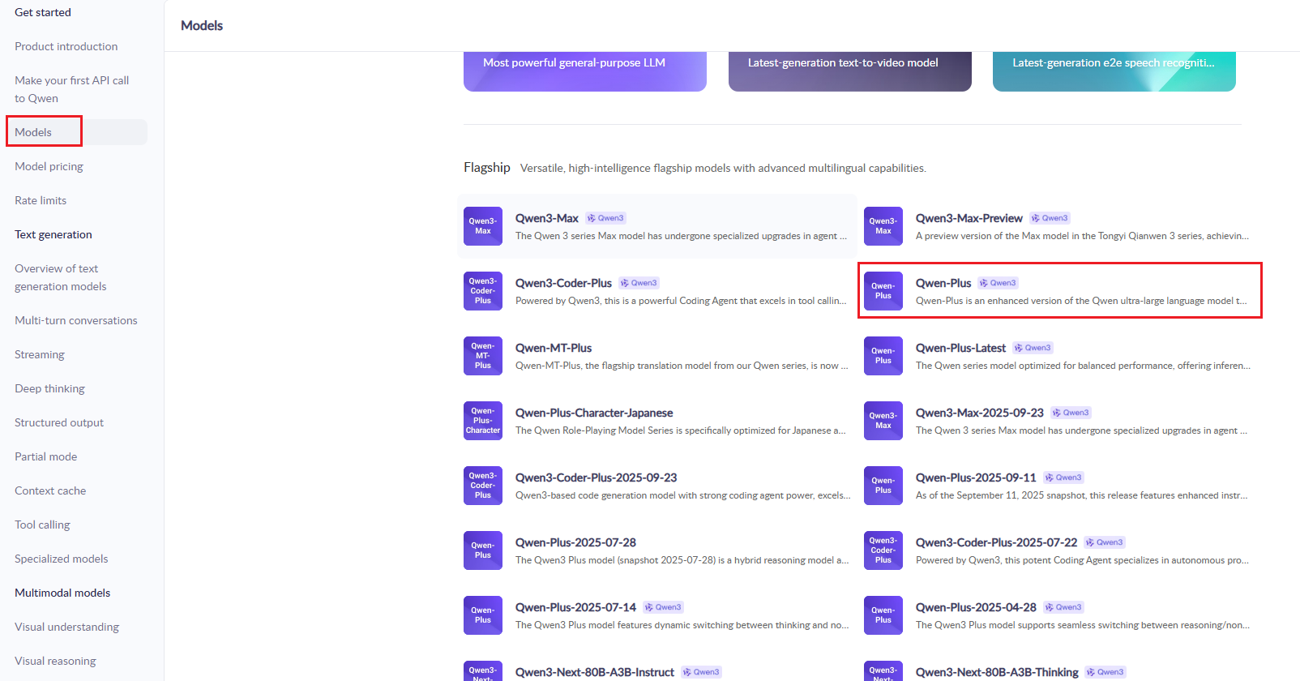Click the Qwen3-Max model icon
Viewport: 1300px width, 681px height.
point(483,226)
